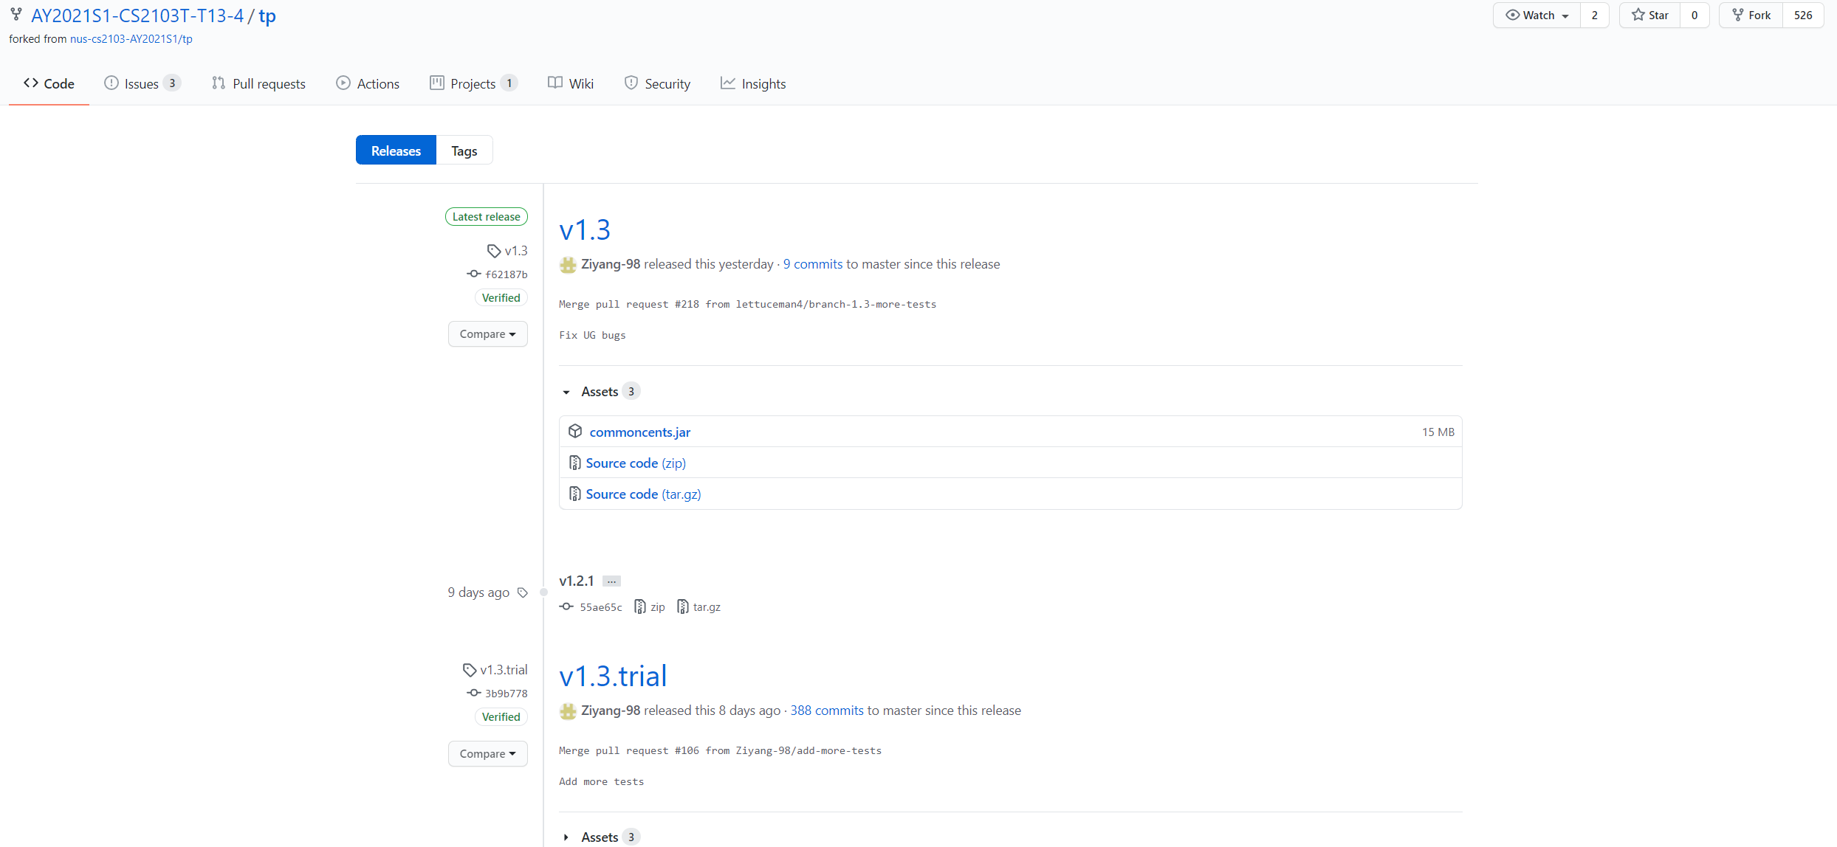Expand the v1.2.1 ellipsis details toggle
This screenshot has width=1837, height=847.
click(x=611, y=581)
